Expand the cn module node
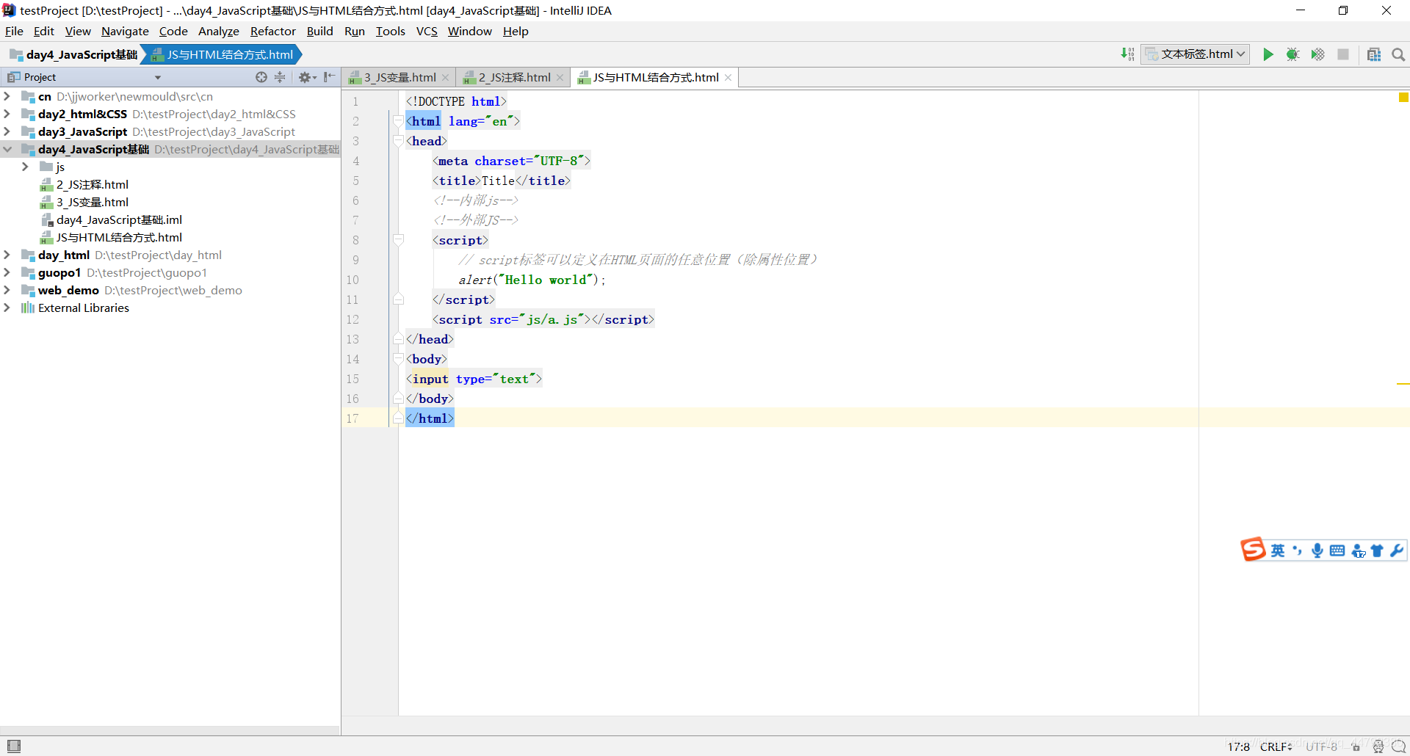The image size is (1410, 756). tap(7, 96)
